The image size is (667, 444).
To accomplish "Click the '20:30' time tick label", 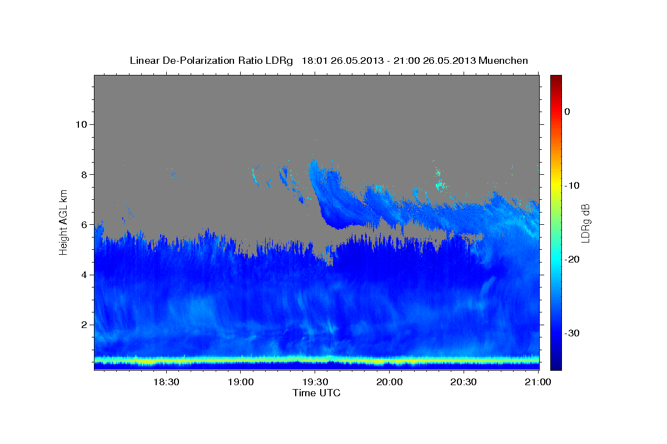I will click(464, 382).
